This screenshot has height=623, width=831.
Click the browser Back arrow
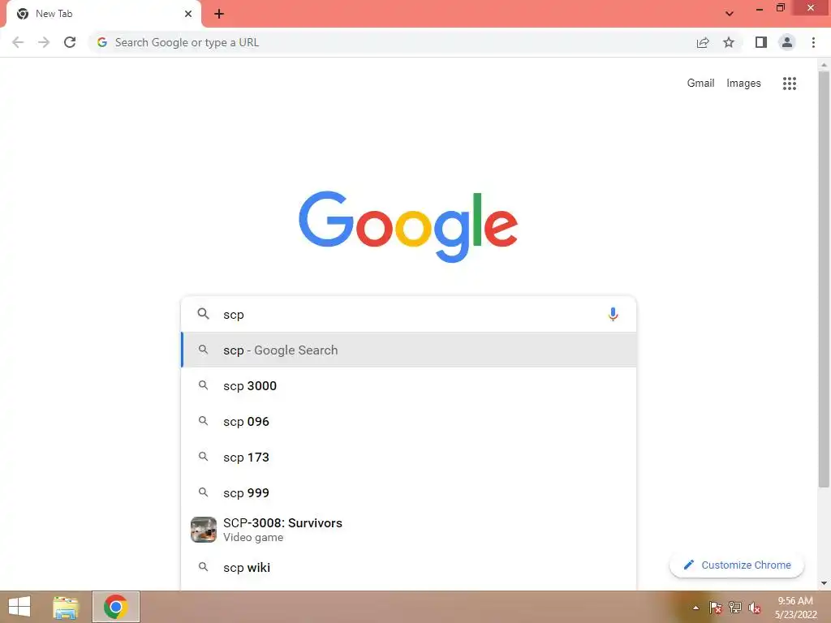point(18,42)
